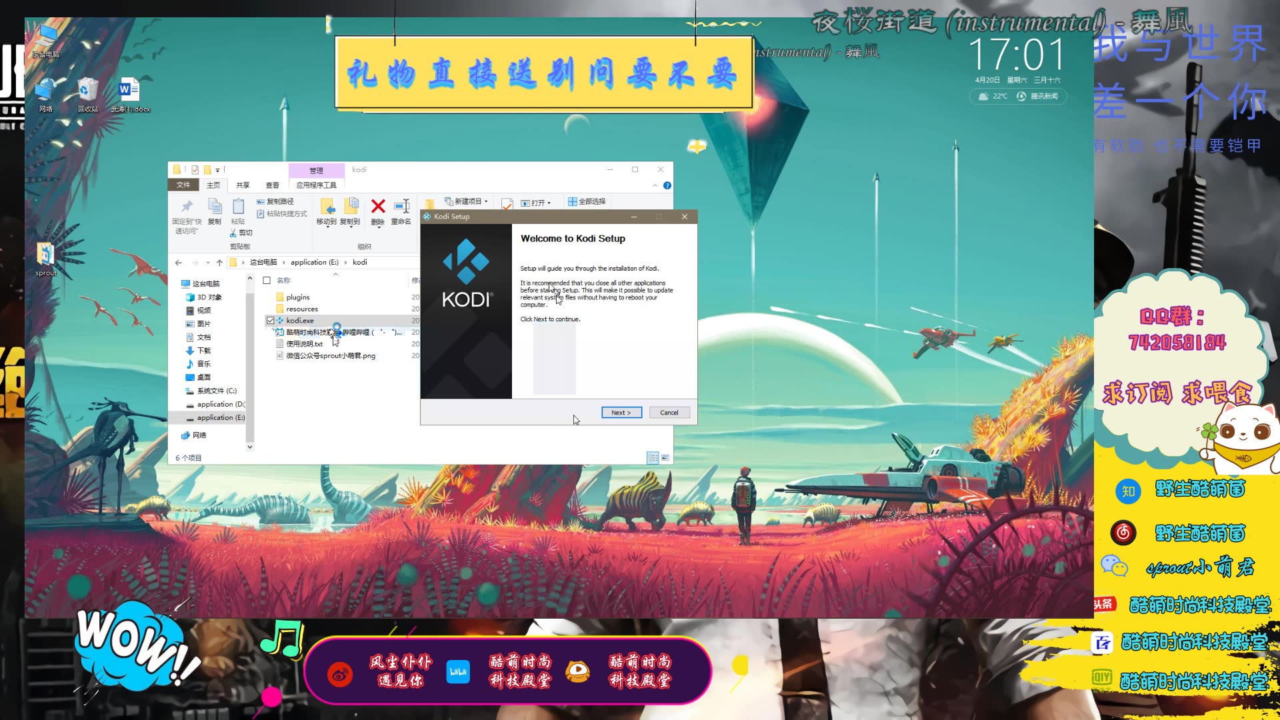Screen dimensions: 1280x720
Task: Collapse the ribbon with the chevron
Action: (x=655, y=185)
